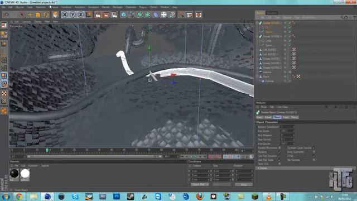357x201 pixels.
Task: Toggle the coordinate system icon
Action: pos(89,15)
